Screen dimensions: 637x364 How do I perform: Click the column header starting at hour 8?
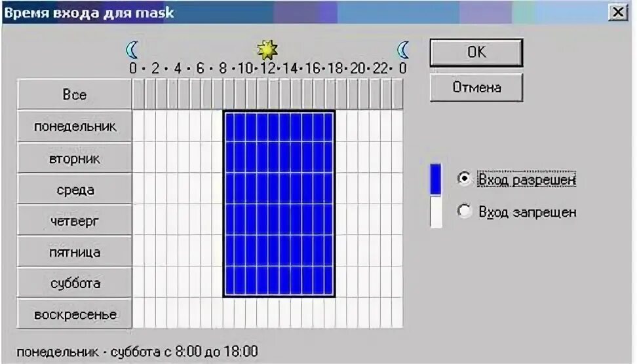click(228, 94)
